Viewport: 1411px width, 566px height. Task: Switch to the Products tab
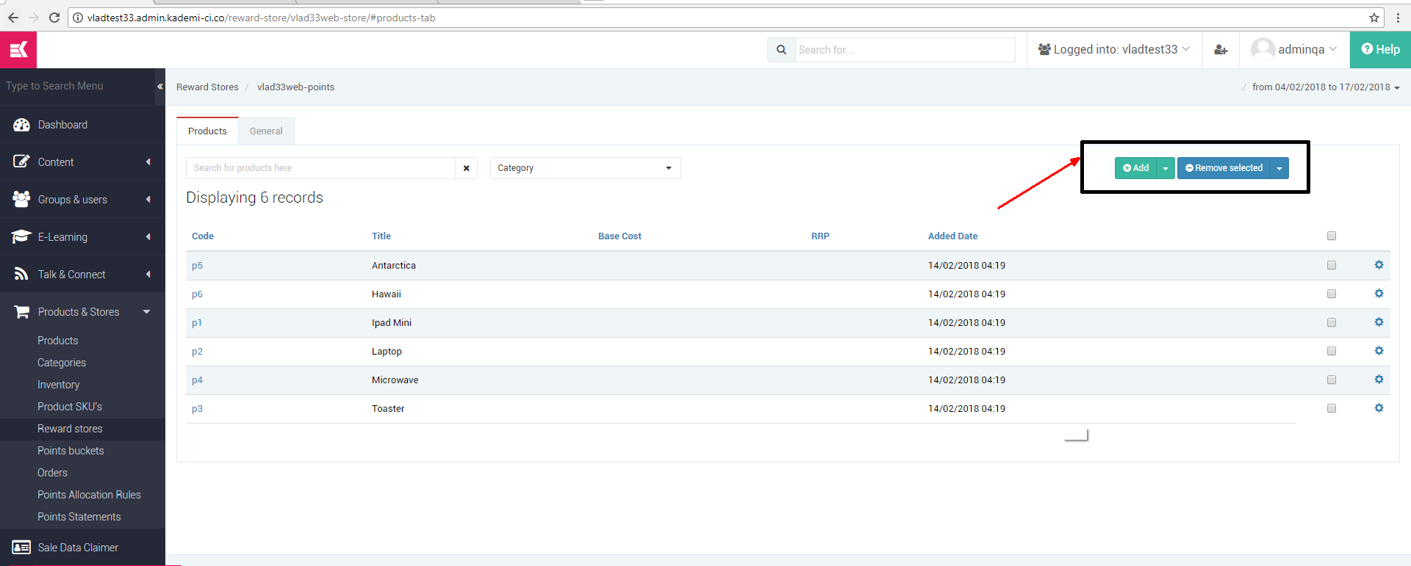tap(207, 131)
